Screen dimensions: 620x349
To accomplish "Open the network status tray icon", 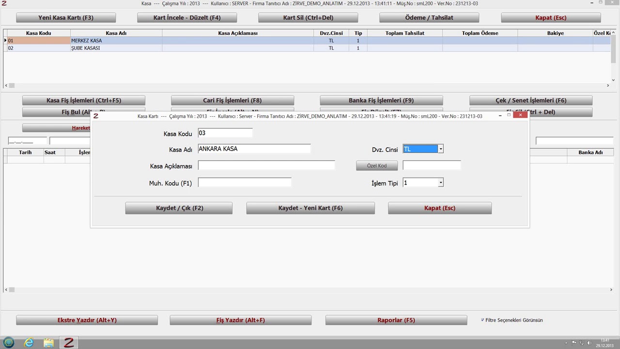I will tap(581, 343).
